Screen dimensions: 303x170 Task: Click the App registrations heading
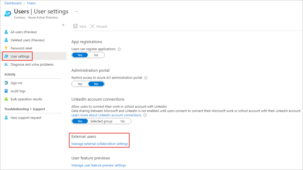click(87, 42)
